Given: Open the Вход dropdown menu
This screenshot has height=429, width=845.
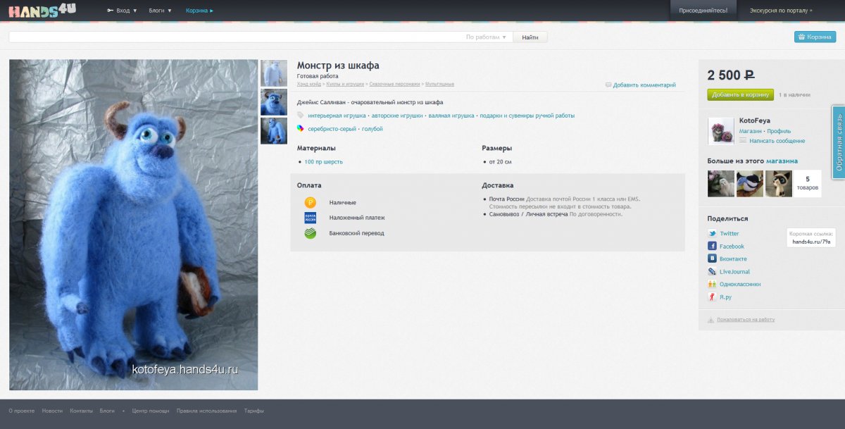Looking at the screenshot, I should pyautogui.click(x=127, y=11).
